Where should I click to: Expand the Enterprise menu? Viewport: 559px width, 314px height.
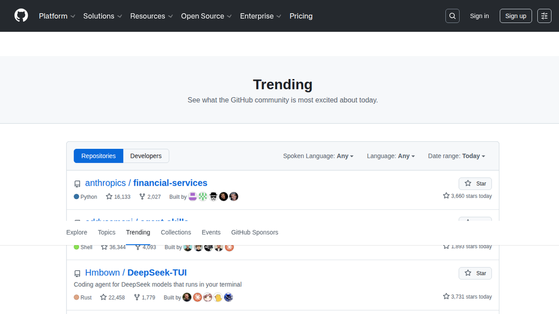[261, 16]
